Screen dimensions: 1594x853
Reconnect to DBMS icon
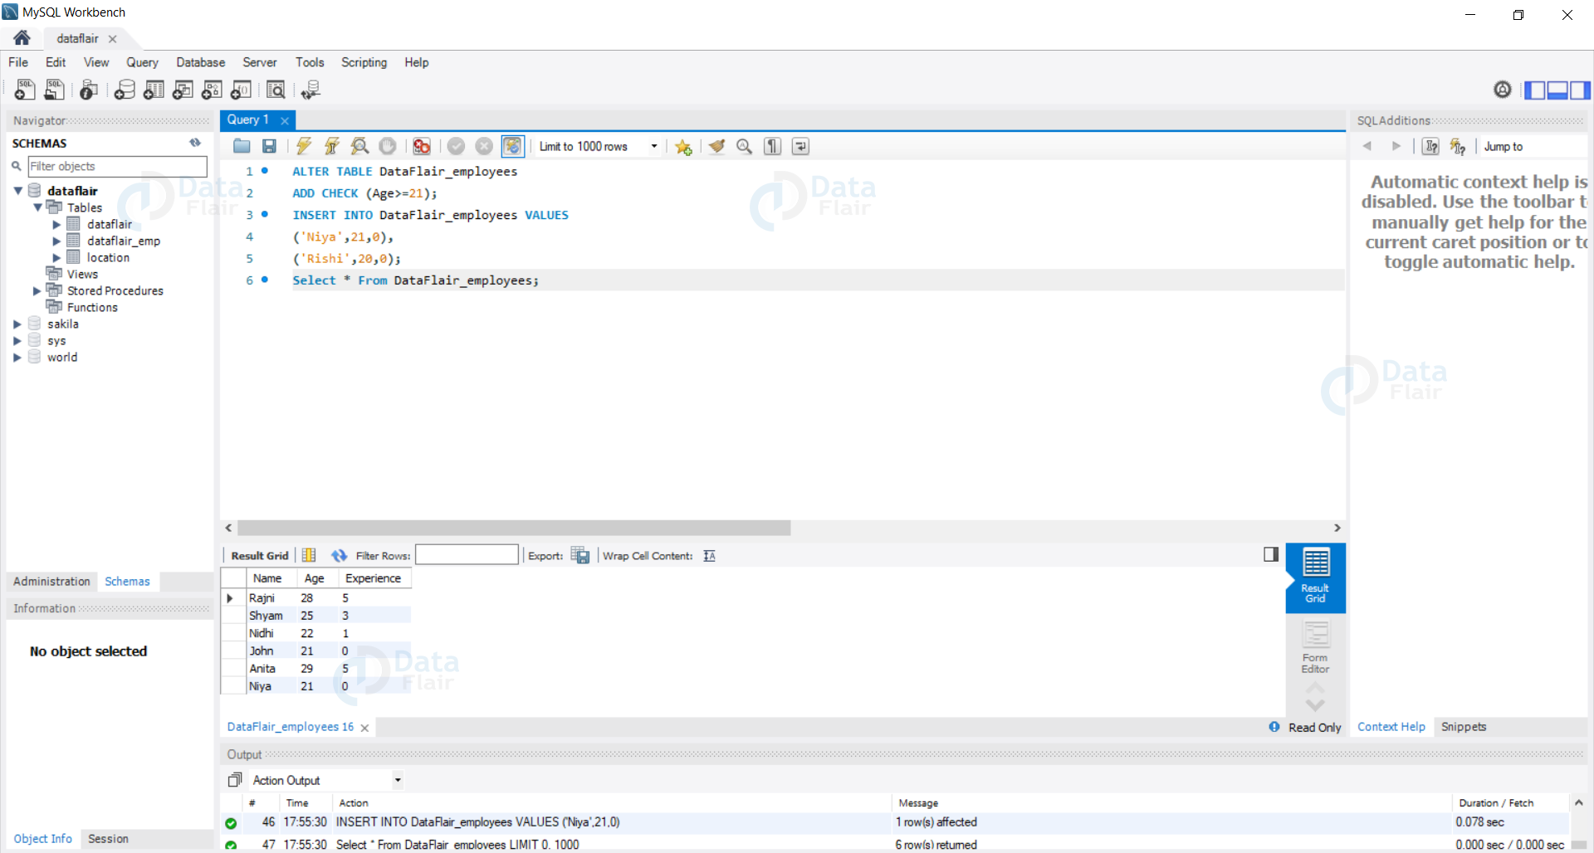[x=310, y=90]
